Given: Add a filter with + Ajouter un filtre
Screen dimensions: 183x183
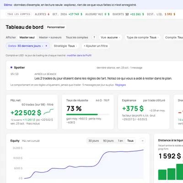Looking at the screenshot, I should [96, 46].
